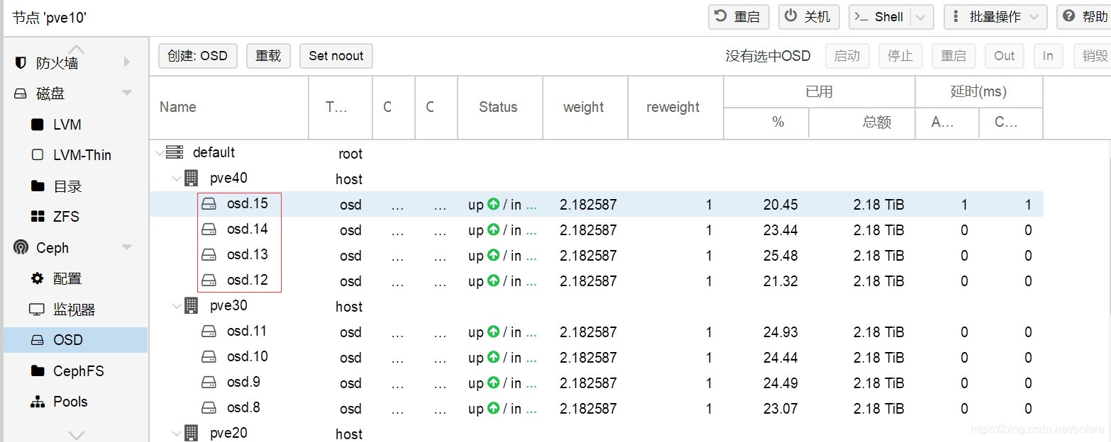
Task: Select the osd.13 row name
Action: (248, 255)
